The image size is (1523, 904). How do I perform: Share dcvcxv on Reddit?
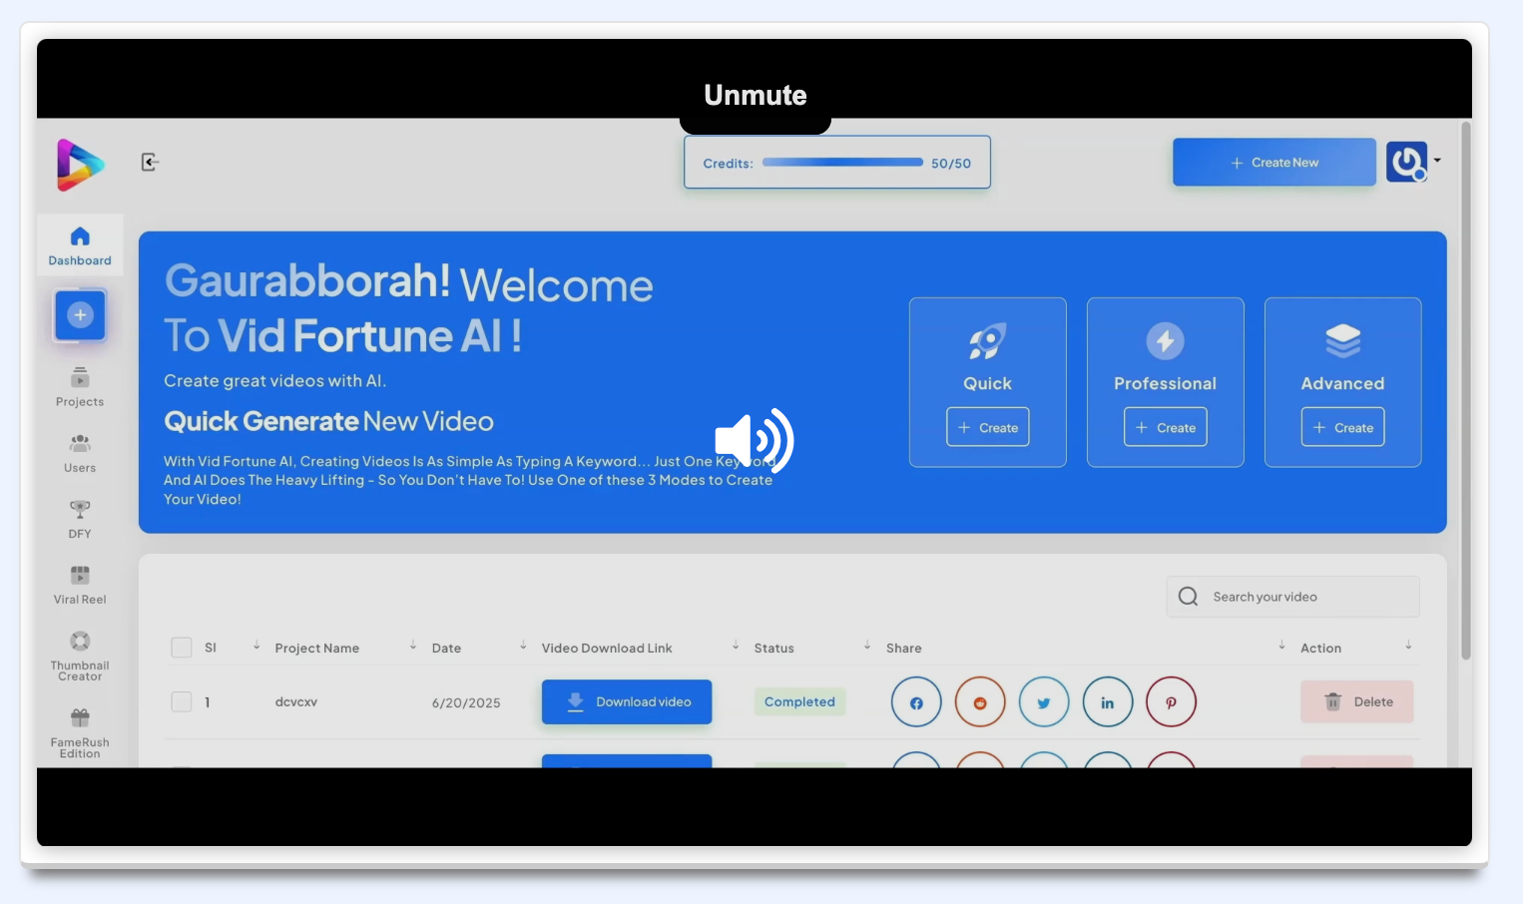pyautogui.click(x=980, y=702)
